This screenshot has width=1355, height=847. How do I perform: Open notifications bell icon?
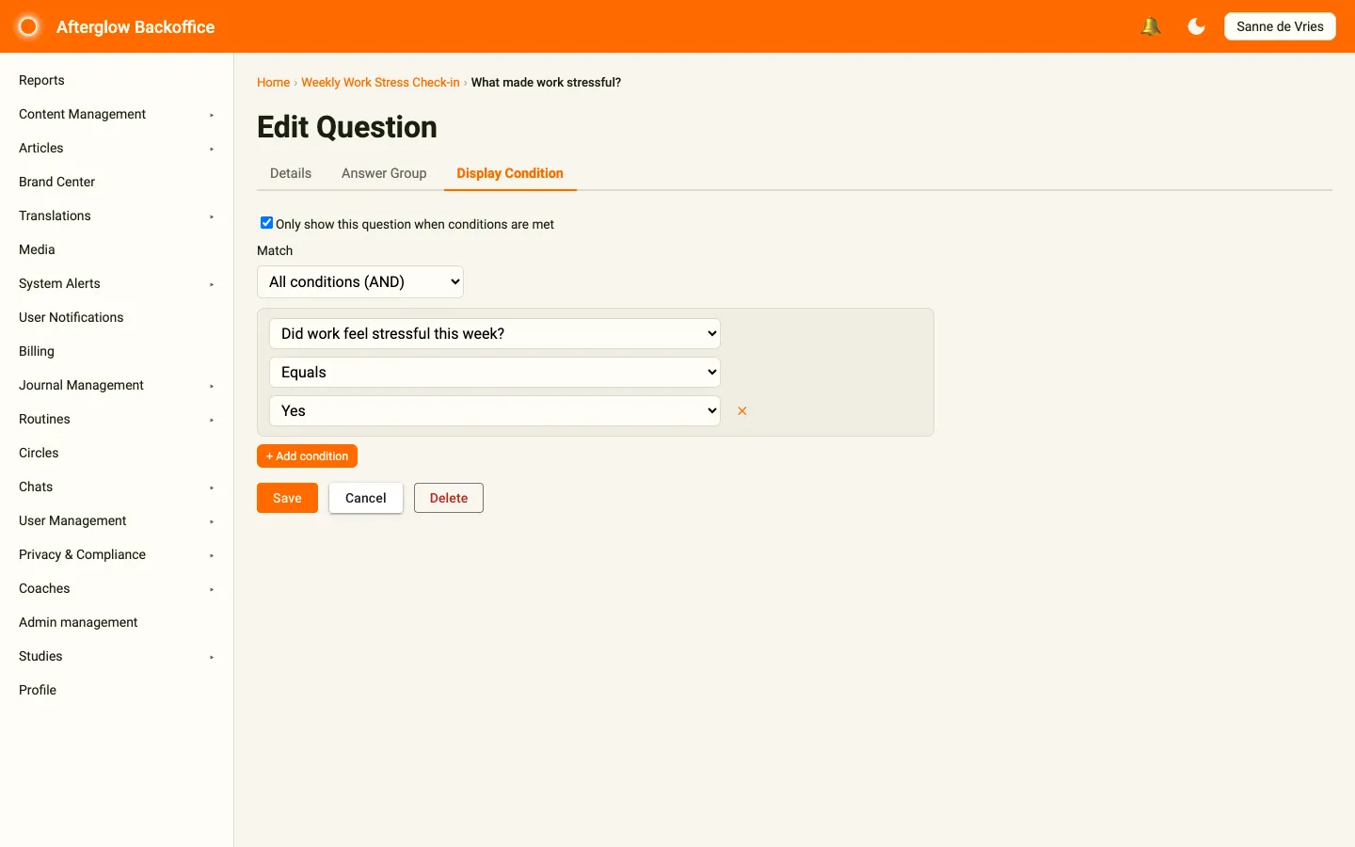(1150, 26)
